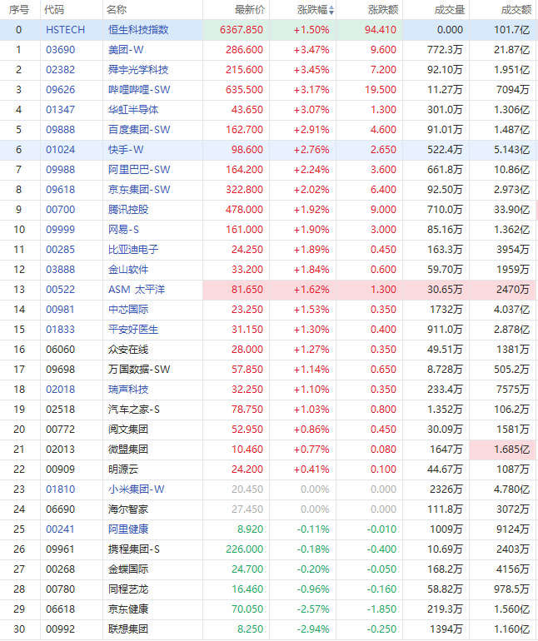Open 瑞声科技 stock name
The image size is (538, 641).
click(x=128, y=390)
